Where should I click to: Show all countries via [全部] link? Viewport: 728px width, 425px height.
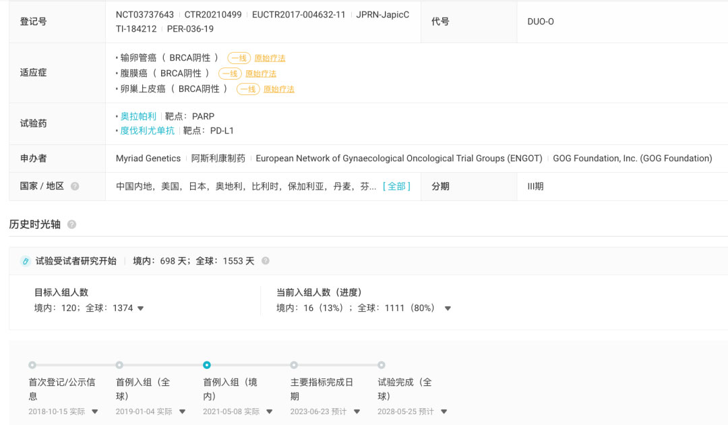click(x=396, y=186)
